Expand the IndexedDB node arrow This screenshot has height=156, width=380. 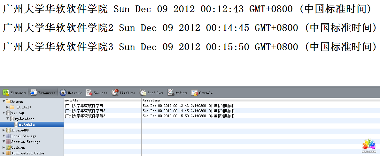click(4, 130)
